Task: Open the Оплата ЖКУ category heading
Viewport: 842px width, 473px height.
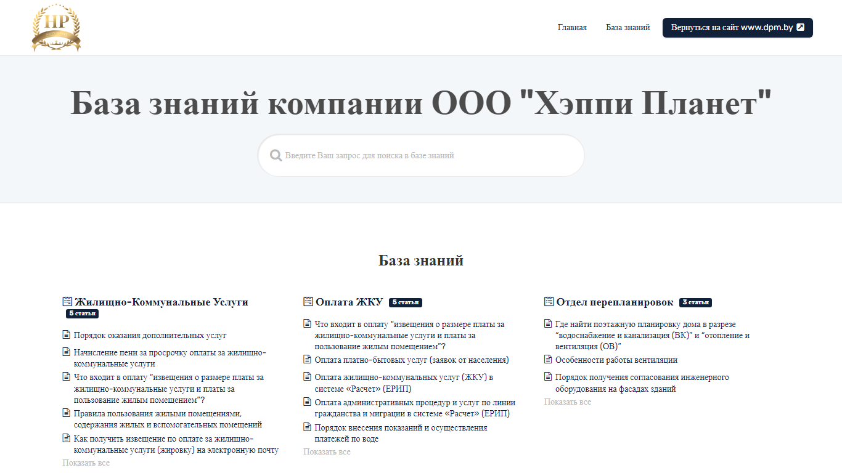Action: (349, 302)
